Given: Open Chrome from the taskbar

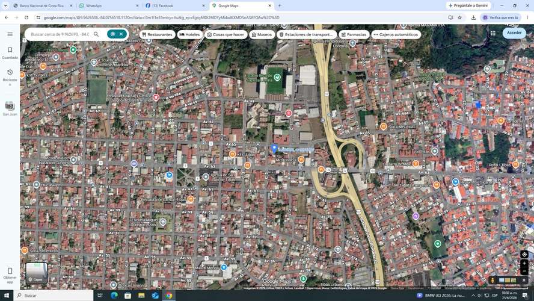Looking at the screenshot, I should (169, 296).
